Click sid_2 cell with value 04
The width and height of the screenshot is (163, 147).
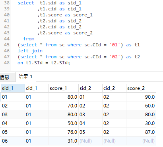pos(90,123)
